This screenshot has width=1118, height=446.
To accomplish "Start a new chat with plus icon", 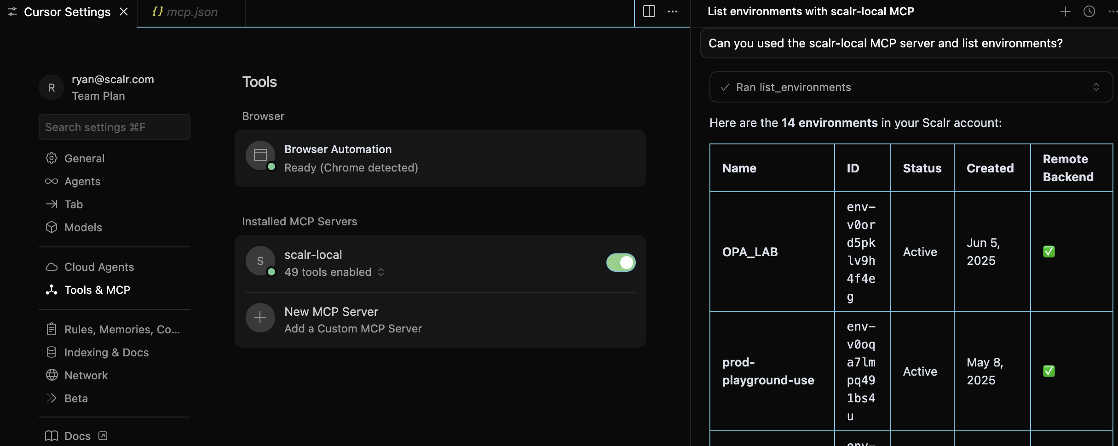I will click(x=1066, y=11).
